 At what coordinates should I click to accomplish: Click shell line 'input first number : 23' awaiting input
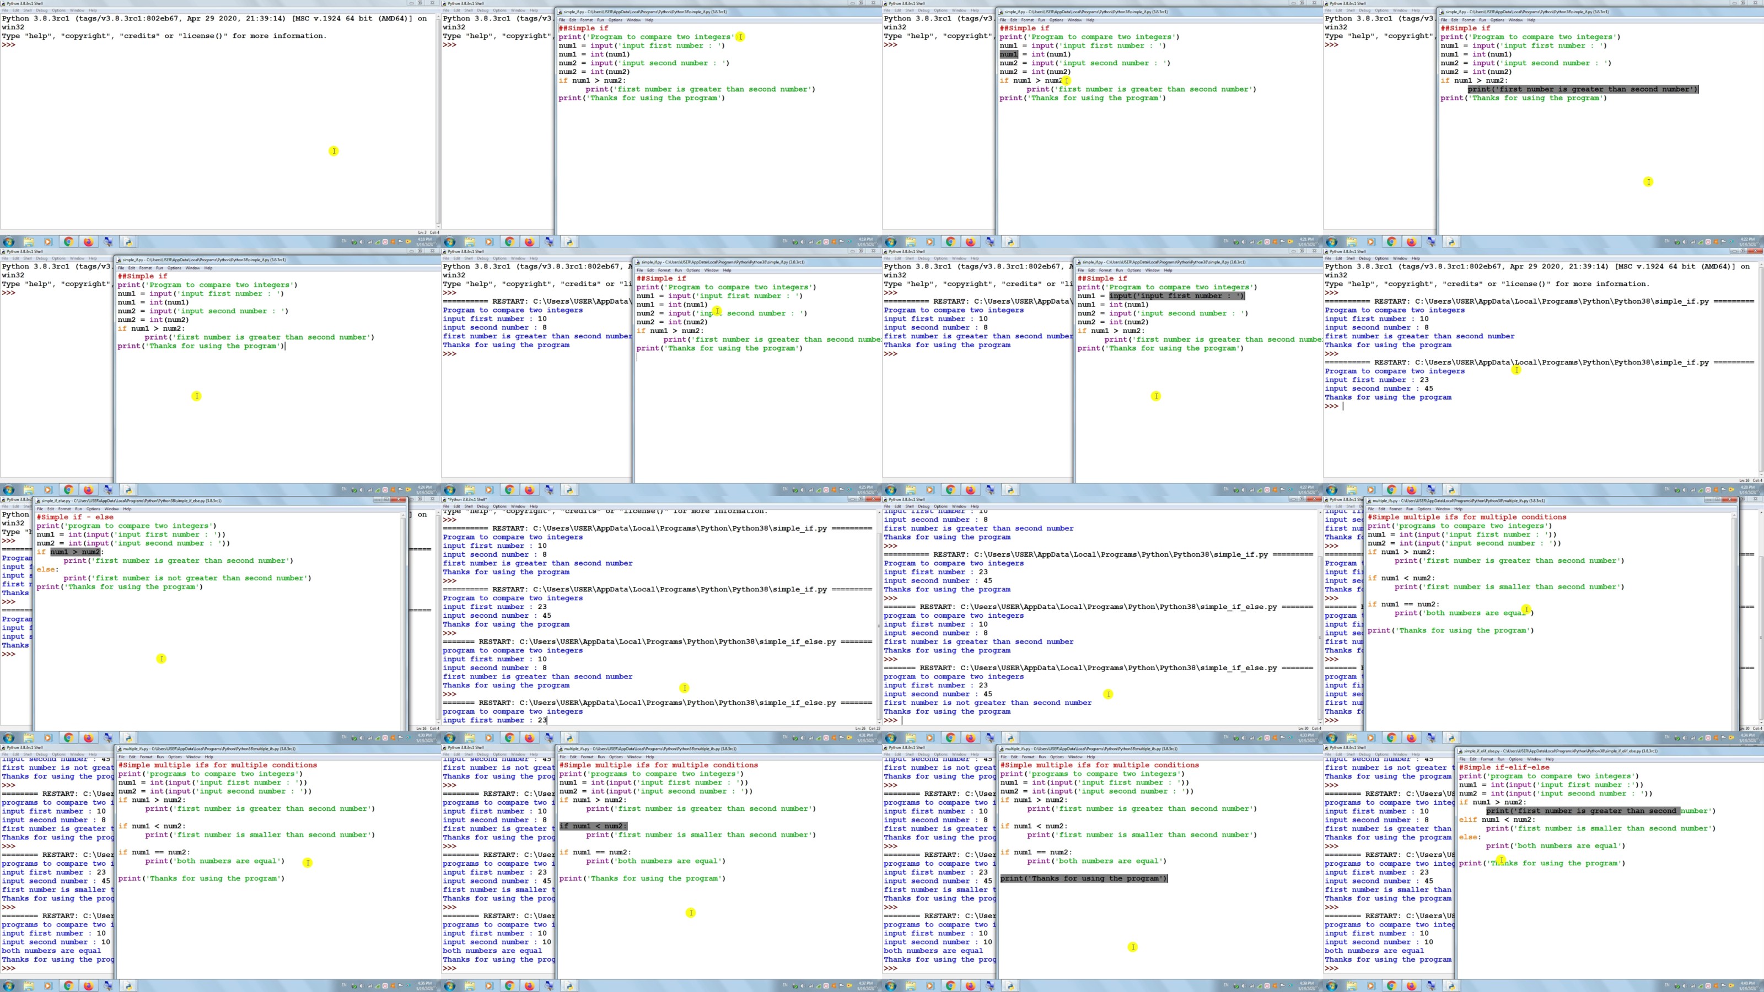494,720
